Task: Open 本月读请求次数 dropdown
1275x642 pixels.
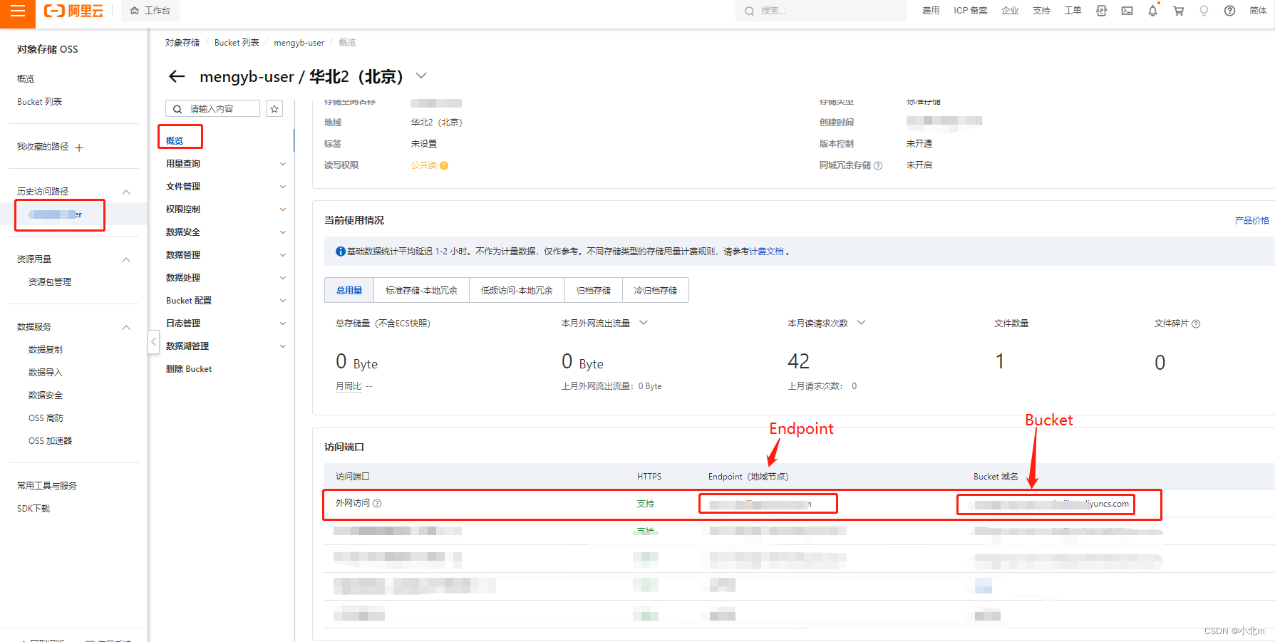Action: click(x=861, y=323)
